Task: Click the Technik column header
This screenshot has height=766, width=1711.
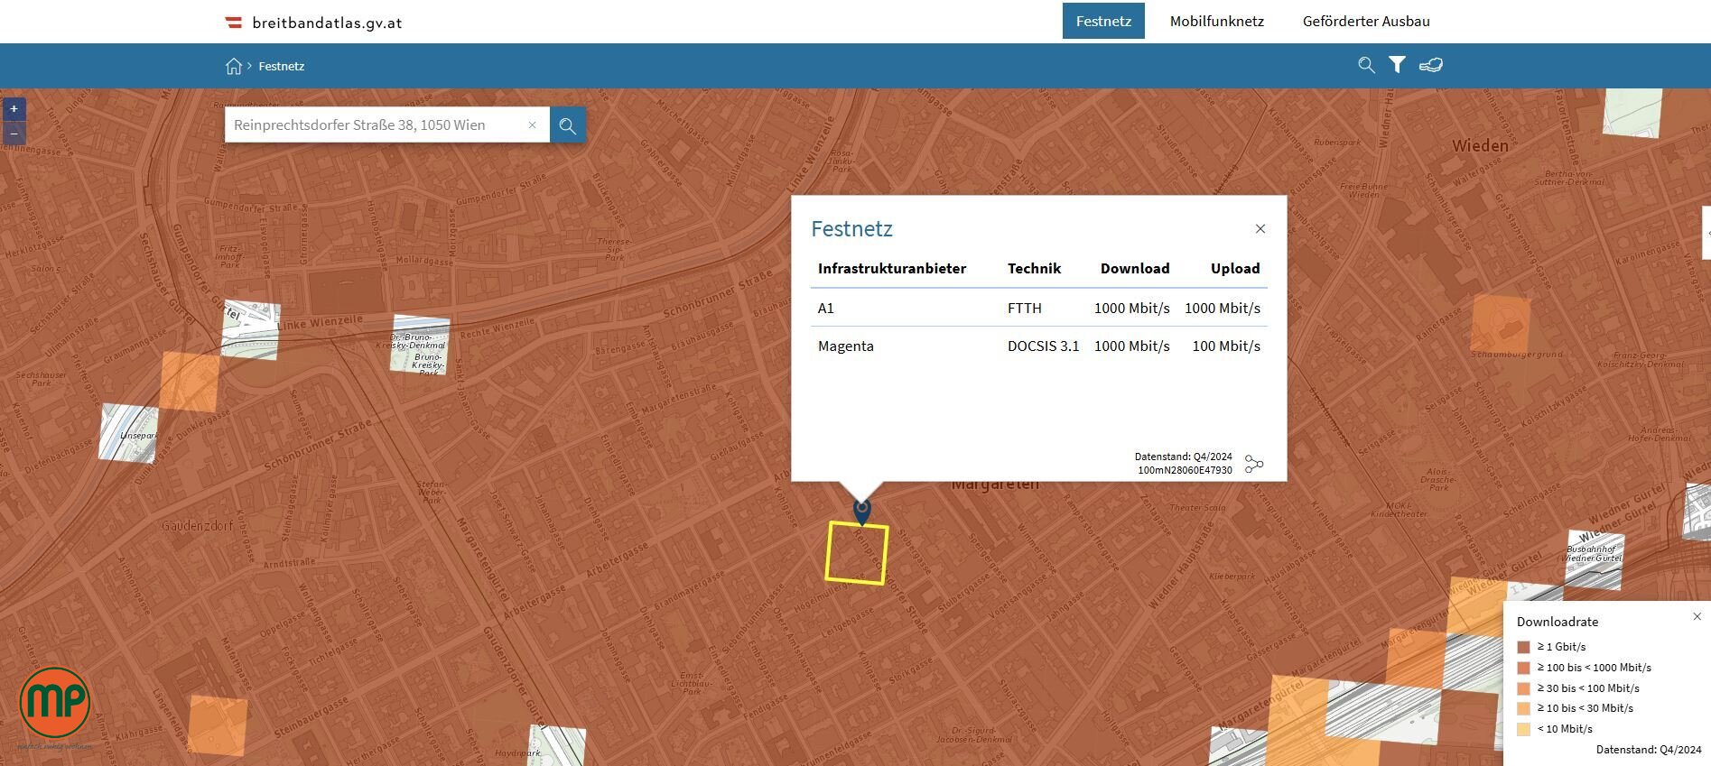Action: 1034,268
